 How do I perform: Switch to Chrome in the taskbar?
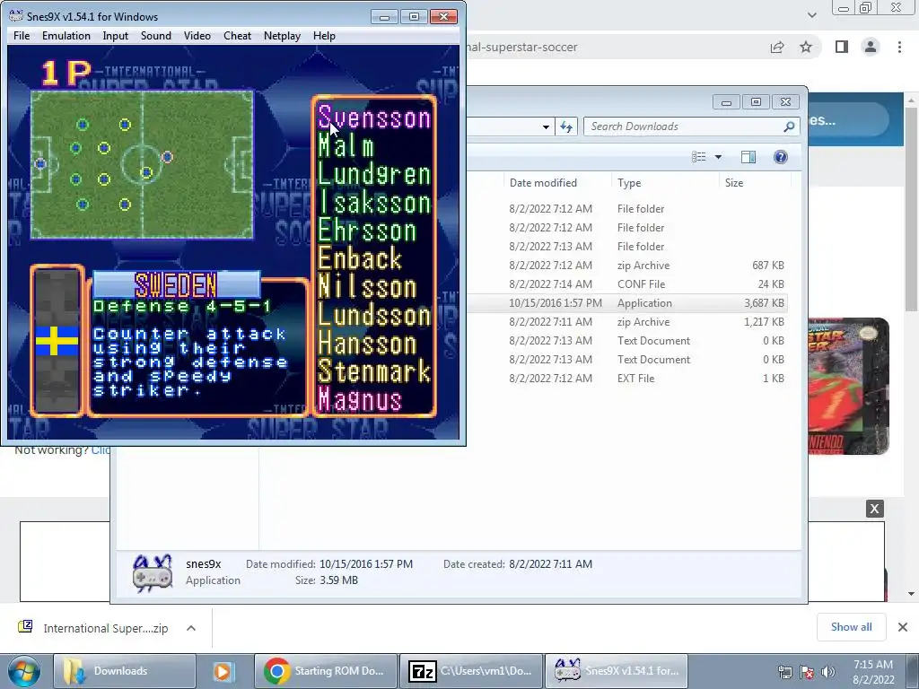[325, 671]
